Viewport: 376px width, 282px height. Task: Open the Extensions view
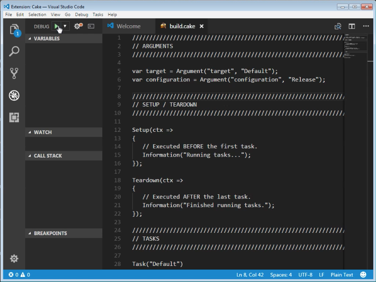point(14,118)
